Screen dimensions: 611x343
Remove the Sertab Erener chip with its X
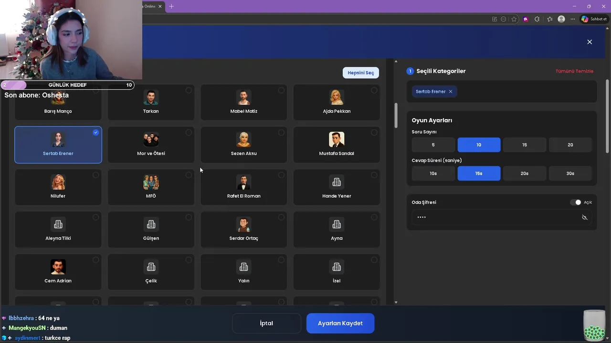coord(450,91)
